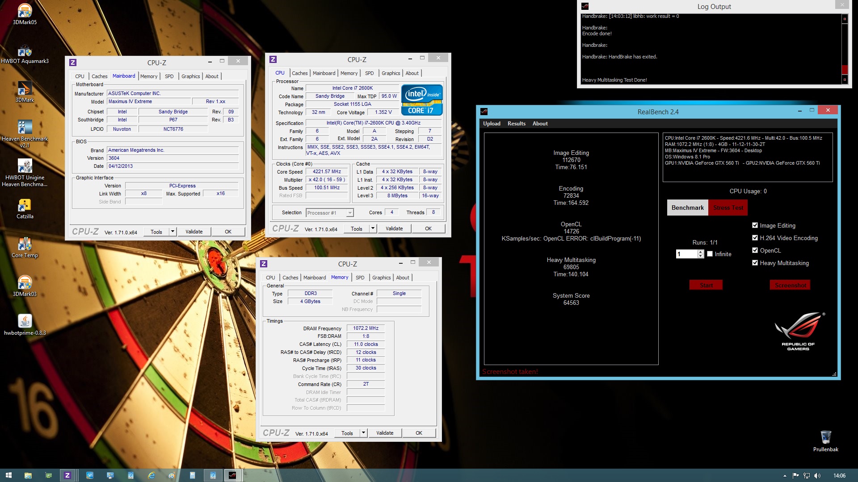The width and height of the screenshot is (858, 482).
Task: Select the 3DMark03 desktop icon
Action: 25,287
